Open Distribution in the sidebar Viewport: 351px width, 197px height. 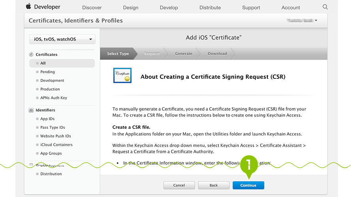(51, 174)
